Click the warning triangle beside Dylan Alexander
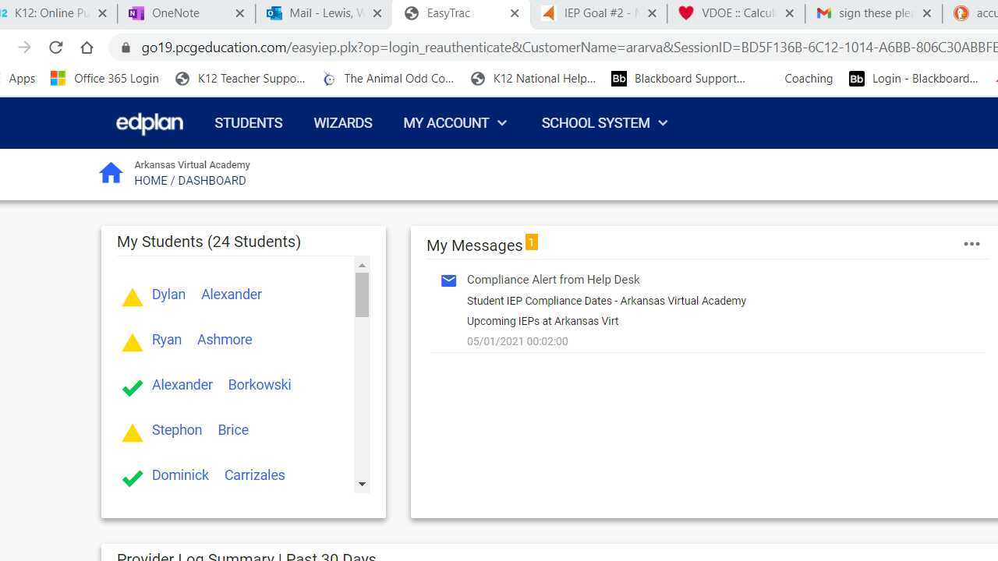The image size is (998, 561). 132,297
